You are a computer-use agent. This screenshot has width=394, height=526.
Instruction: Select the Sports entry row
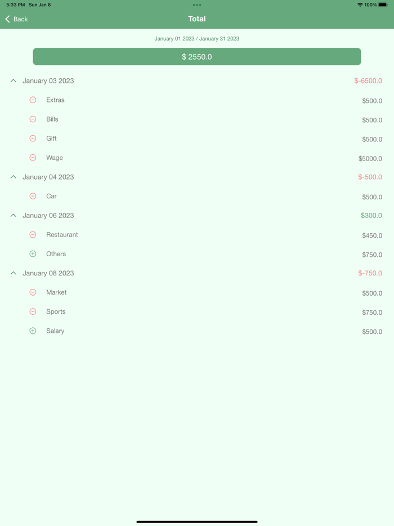(x=197, y=311)
